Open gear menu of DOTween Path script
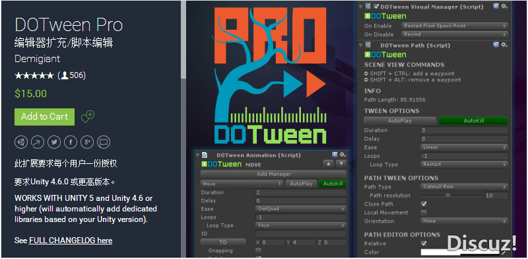The height and width of the screenshot is (259, 528). tap(504, 44)
